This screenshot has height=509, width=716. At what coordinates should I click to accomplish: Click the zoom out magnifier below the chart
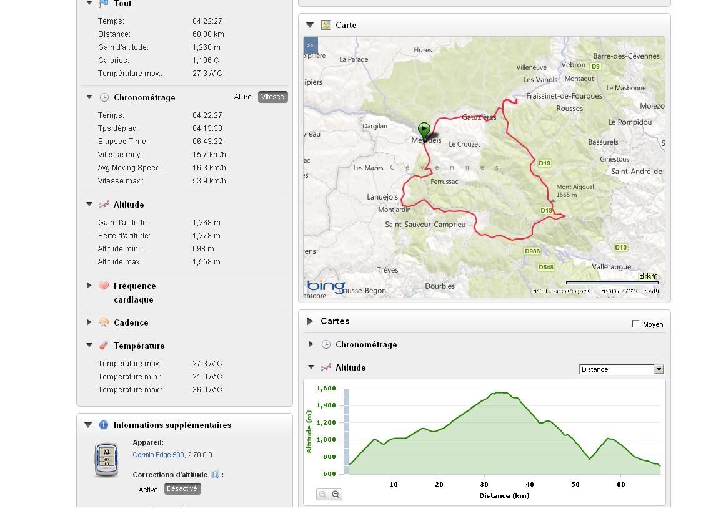pos(336,495)
